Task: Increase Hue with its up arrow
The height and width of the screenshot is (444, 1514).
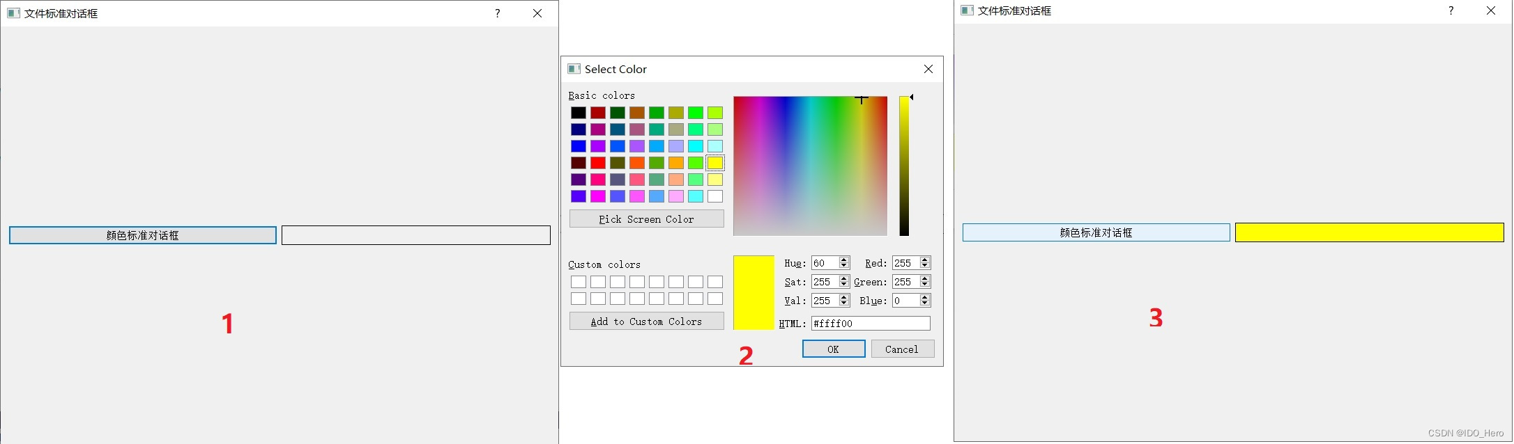Action: [844, 260]
